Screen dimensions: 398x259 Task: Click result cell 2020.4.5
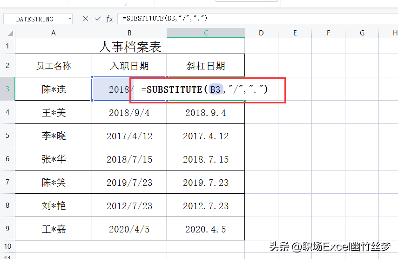tap(206, 229)
